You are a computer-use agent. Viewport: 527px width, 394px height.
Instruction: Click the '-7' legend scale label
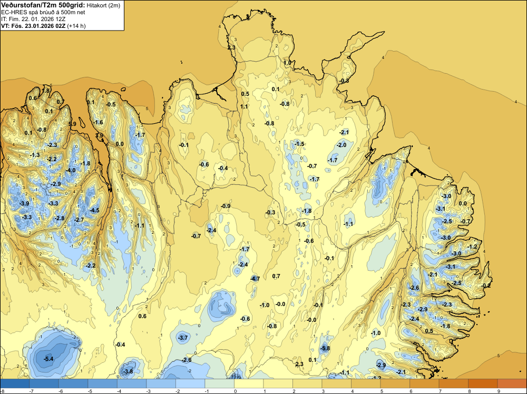pyautogui.click(x=31, y=391)
